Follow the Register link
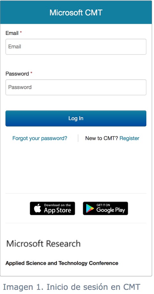Screen dimensions: 154x294 click(x=129, y=138)
